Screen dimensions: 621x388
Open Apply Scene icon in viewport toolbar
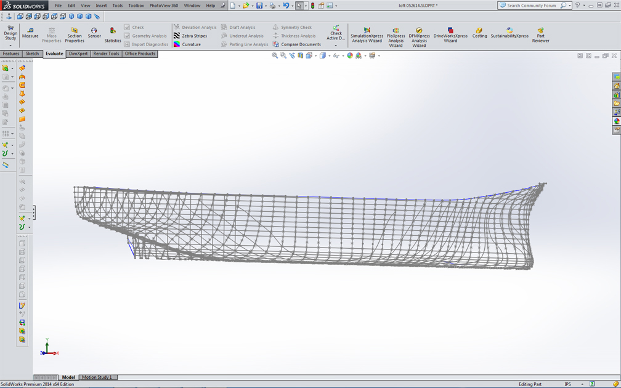pos(359,55)
